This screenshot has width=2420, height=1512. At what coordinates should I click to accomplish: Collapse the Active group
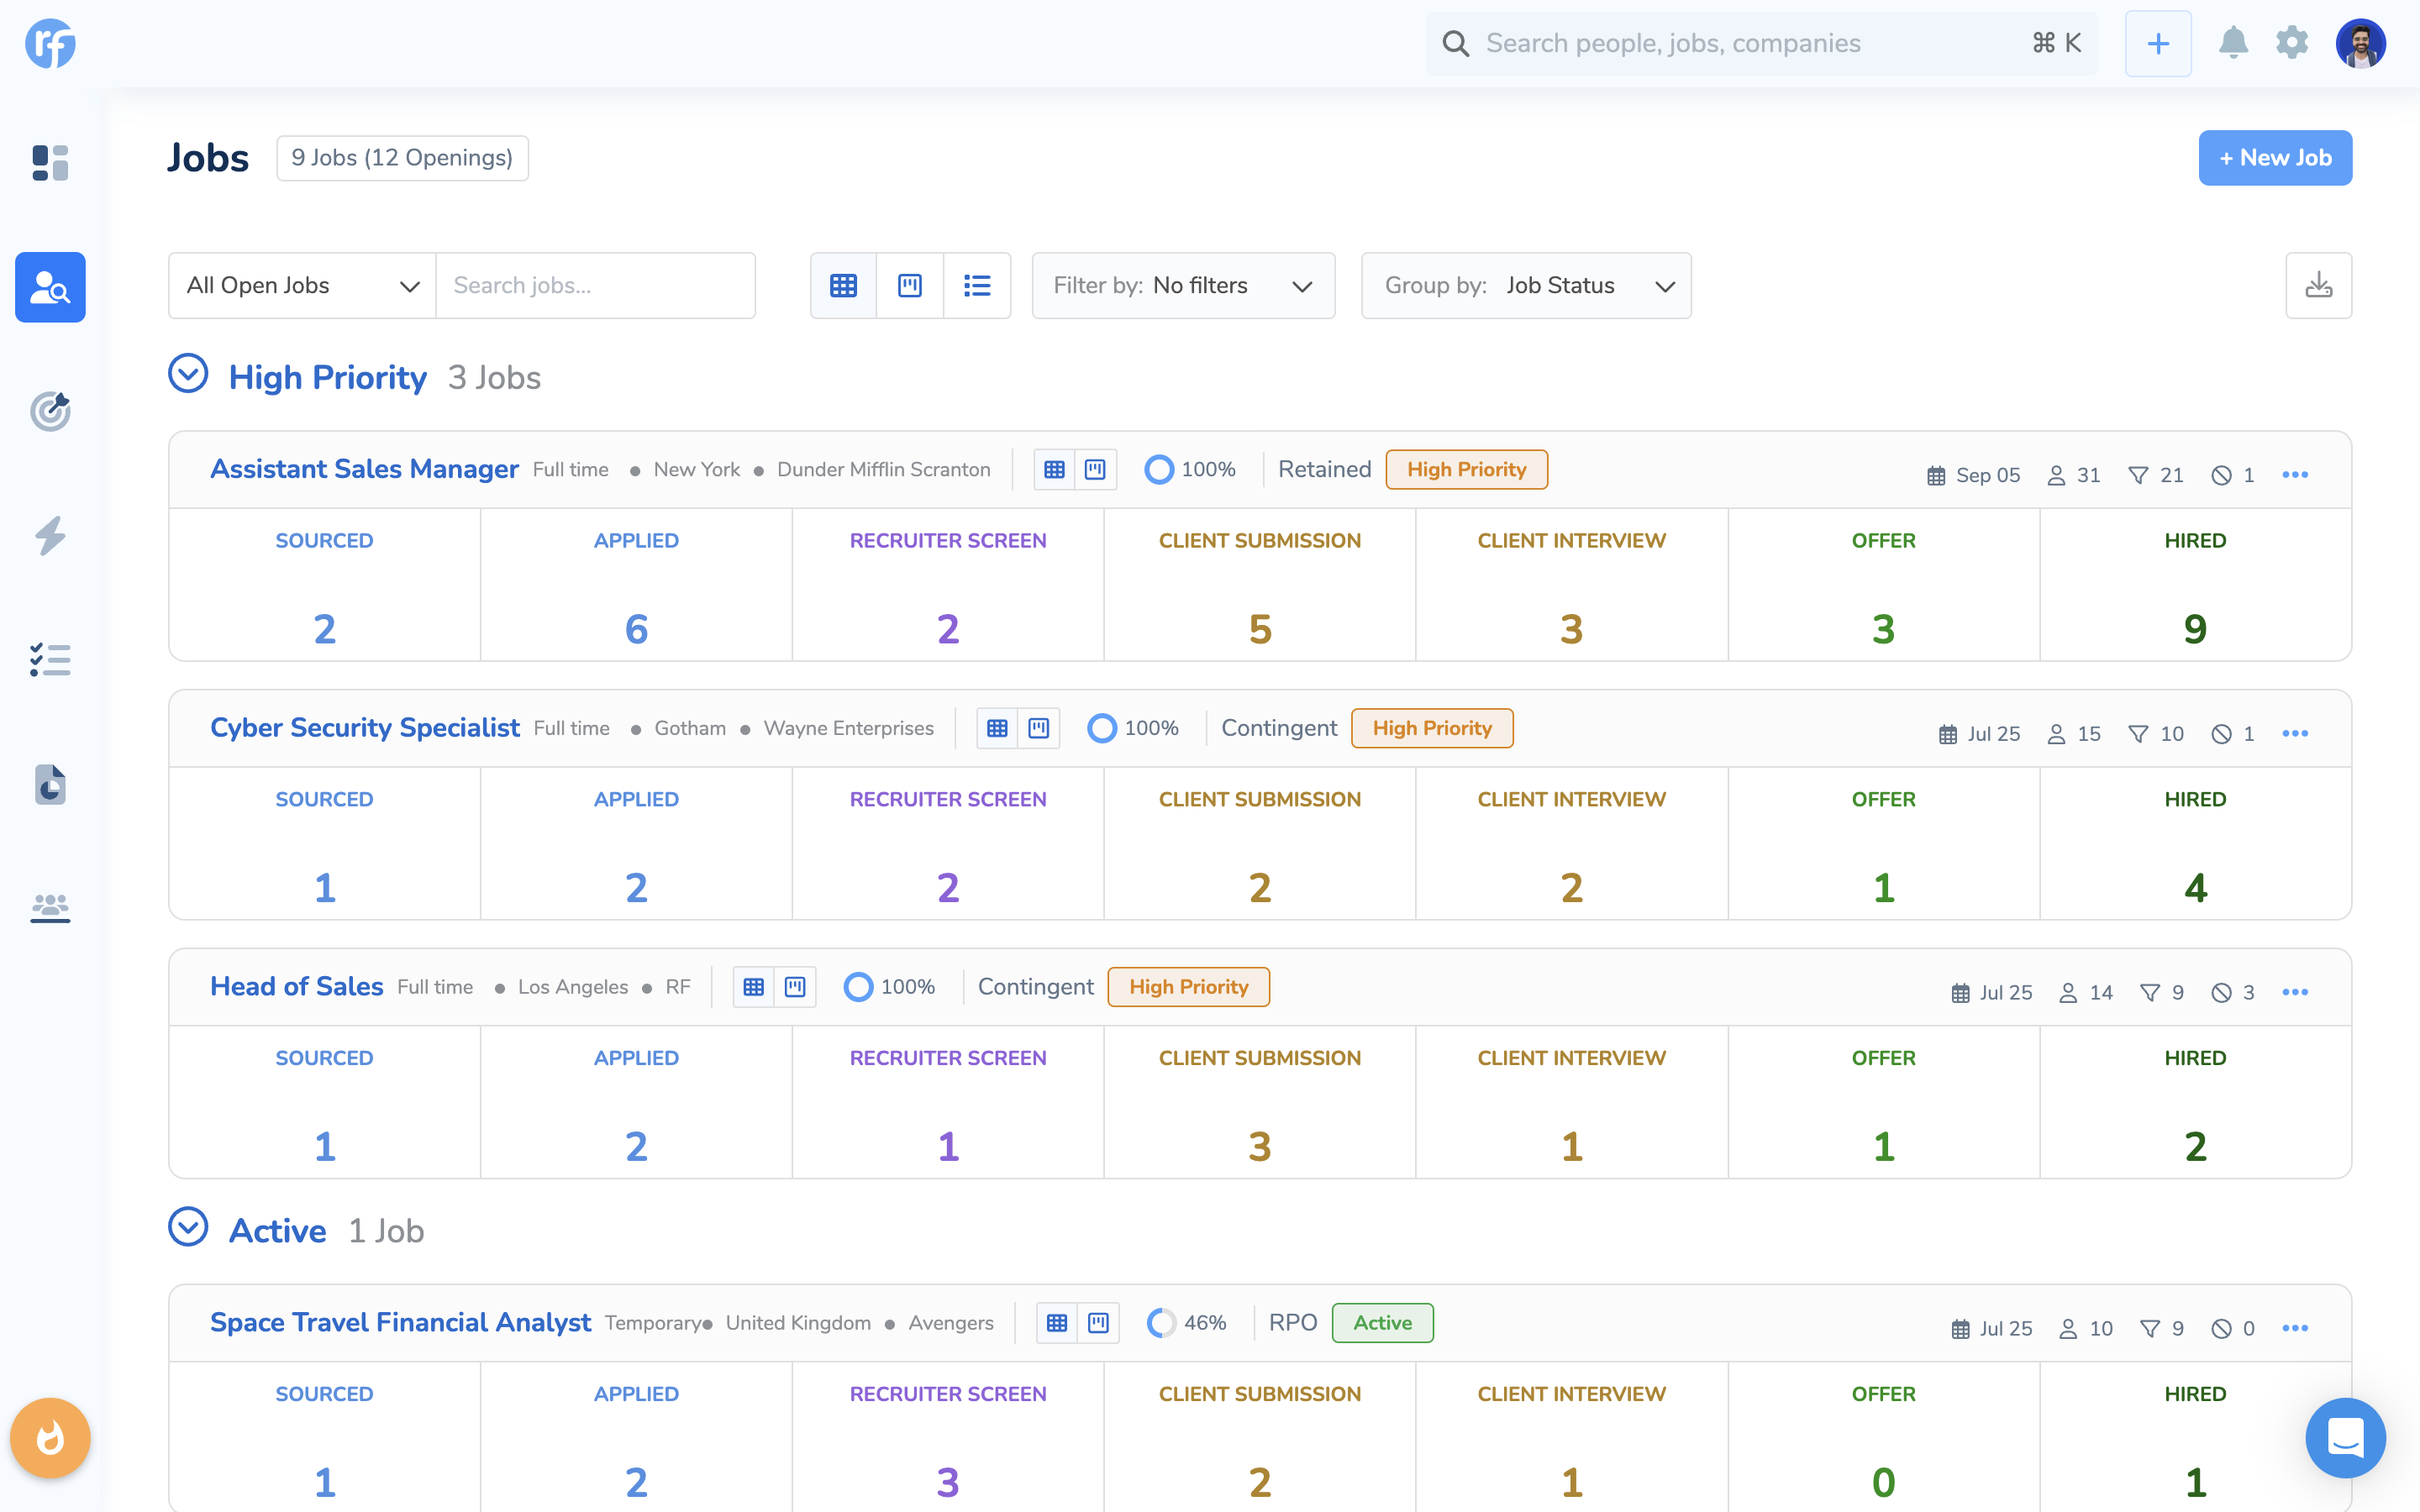coord(188,1227)
